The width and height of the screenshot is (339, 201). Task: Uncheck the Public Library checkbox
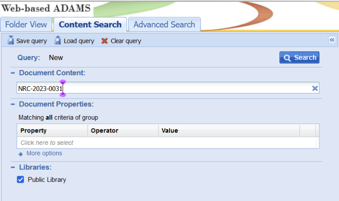20,179
